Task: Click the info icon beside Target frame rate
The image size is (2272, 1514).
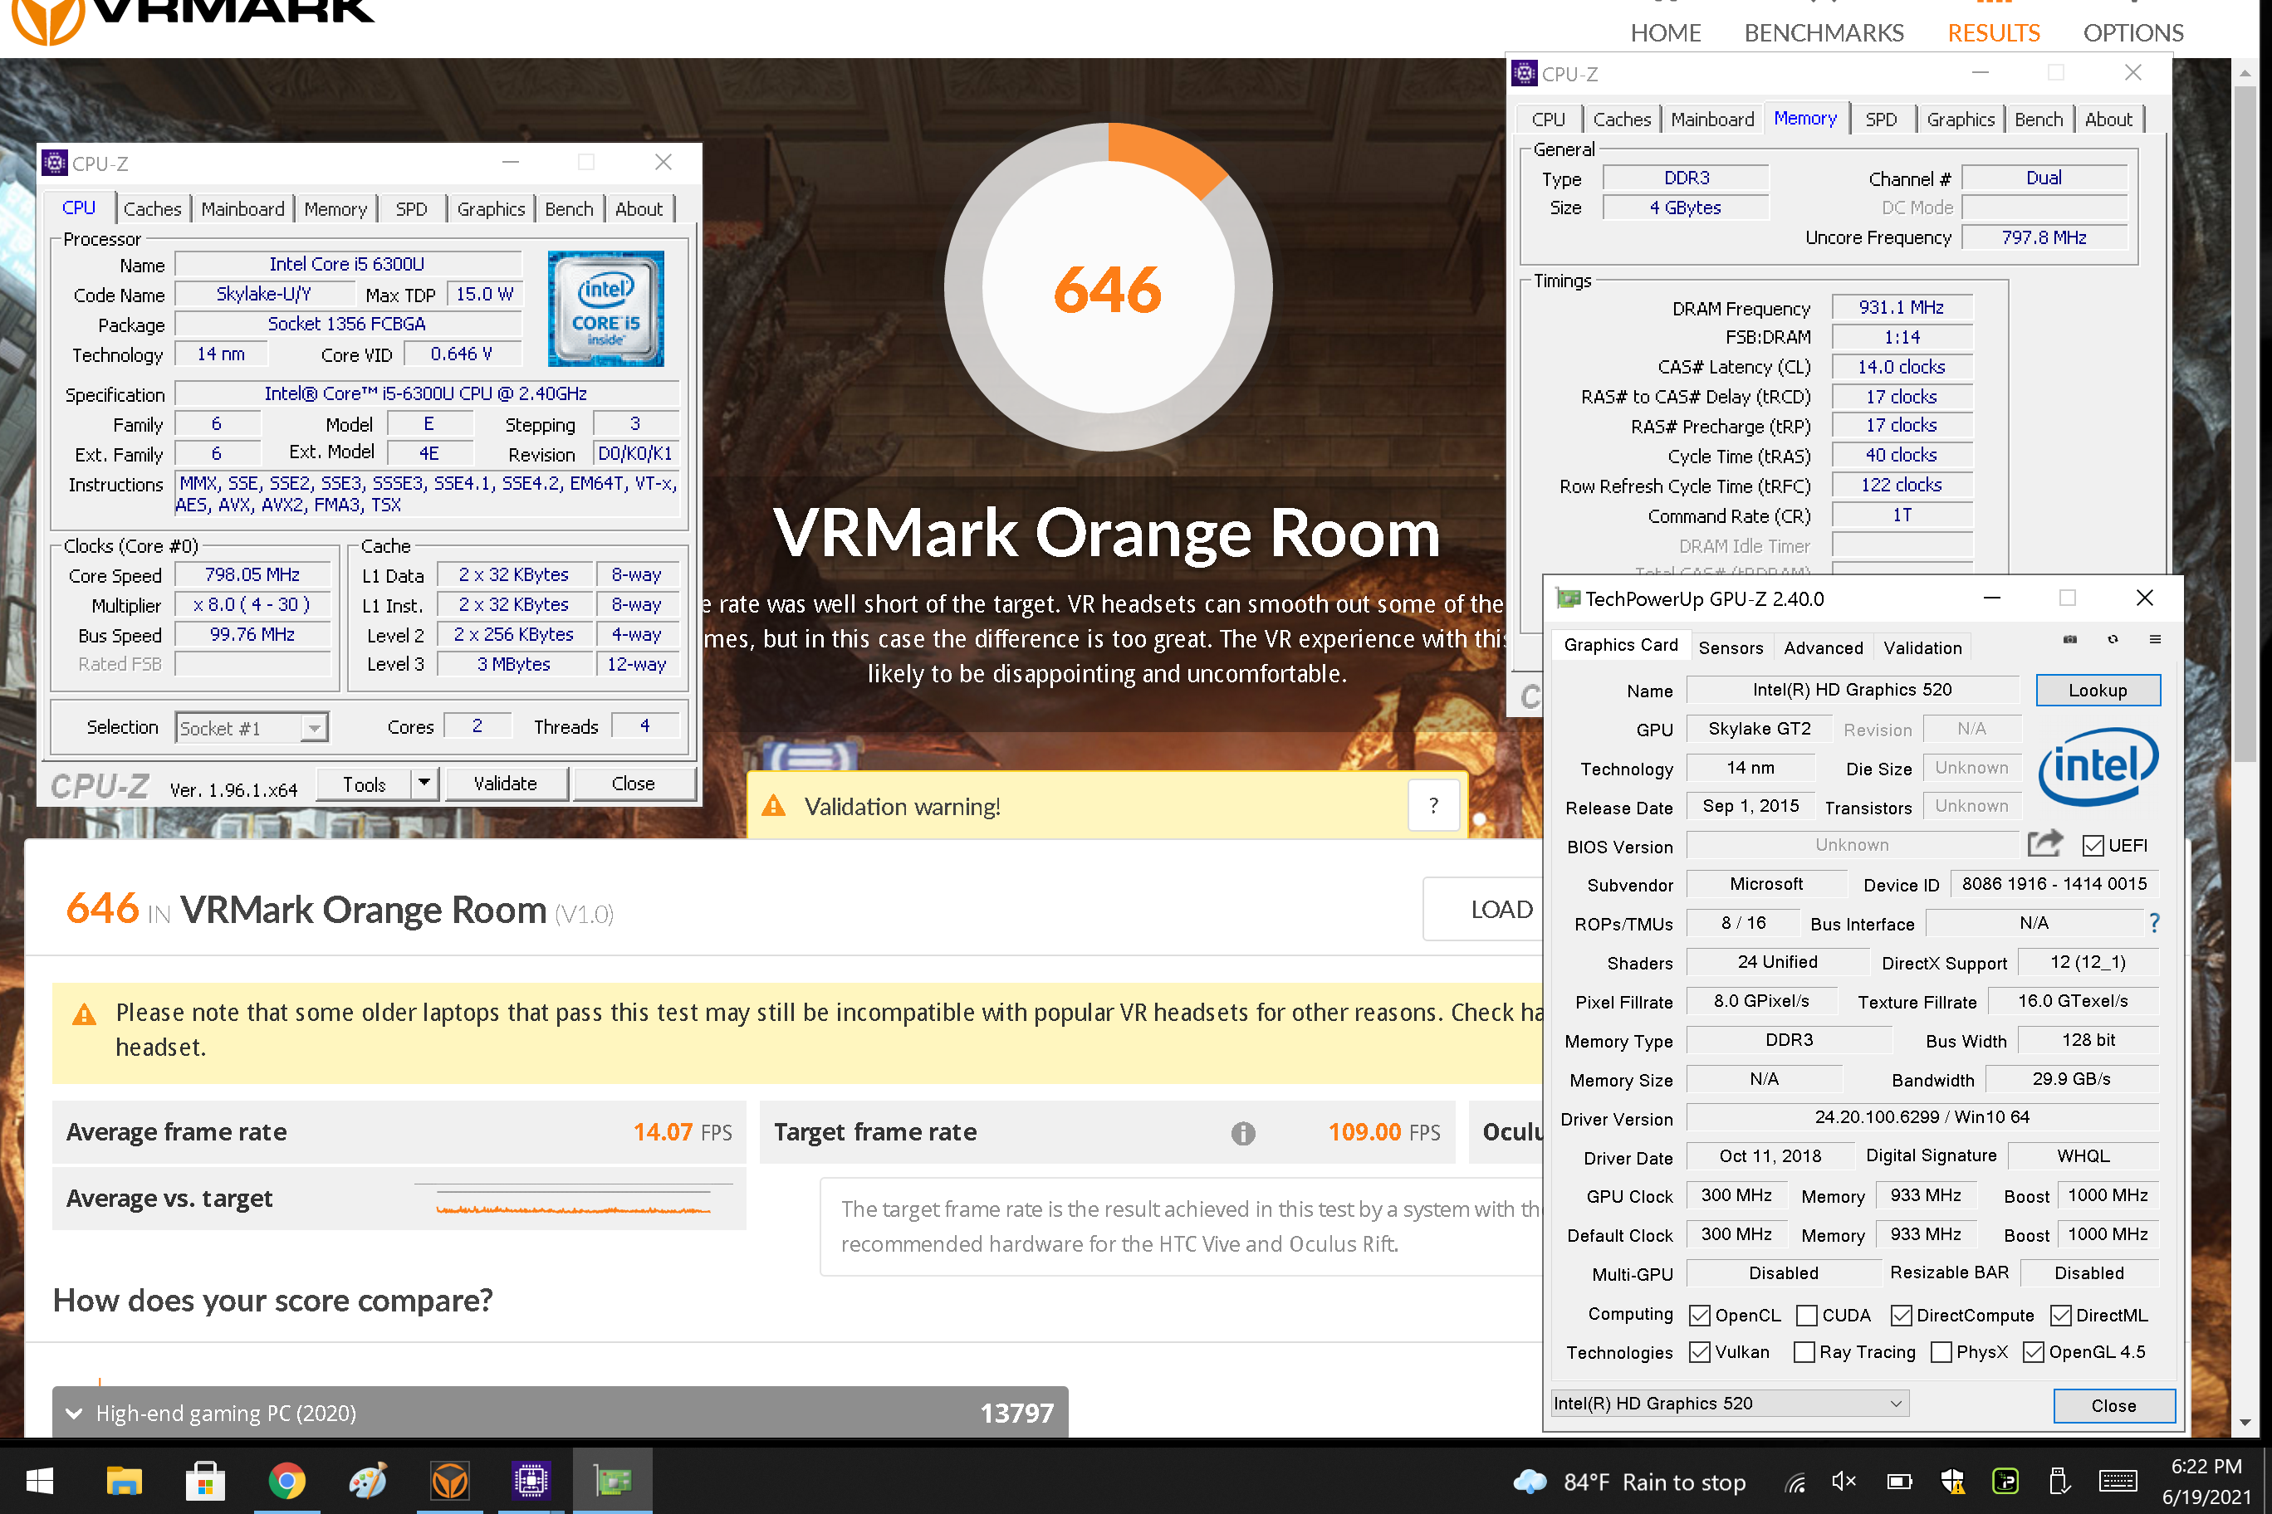Action: [1243, 1133]
